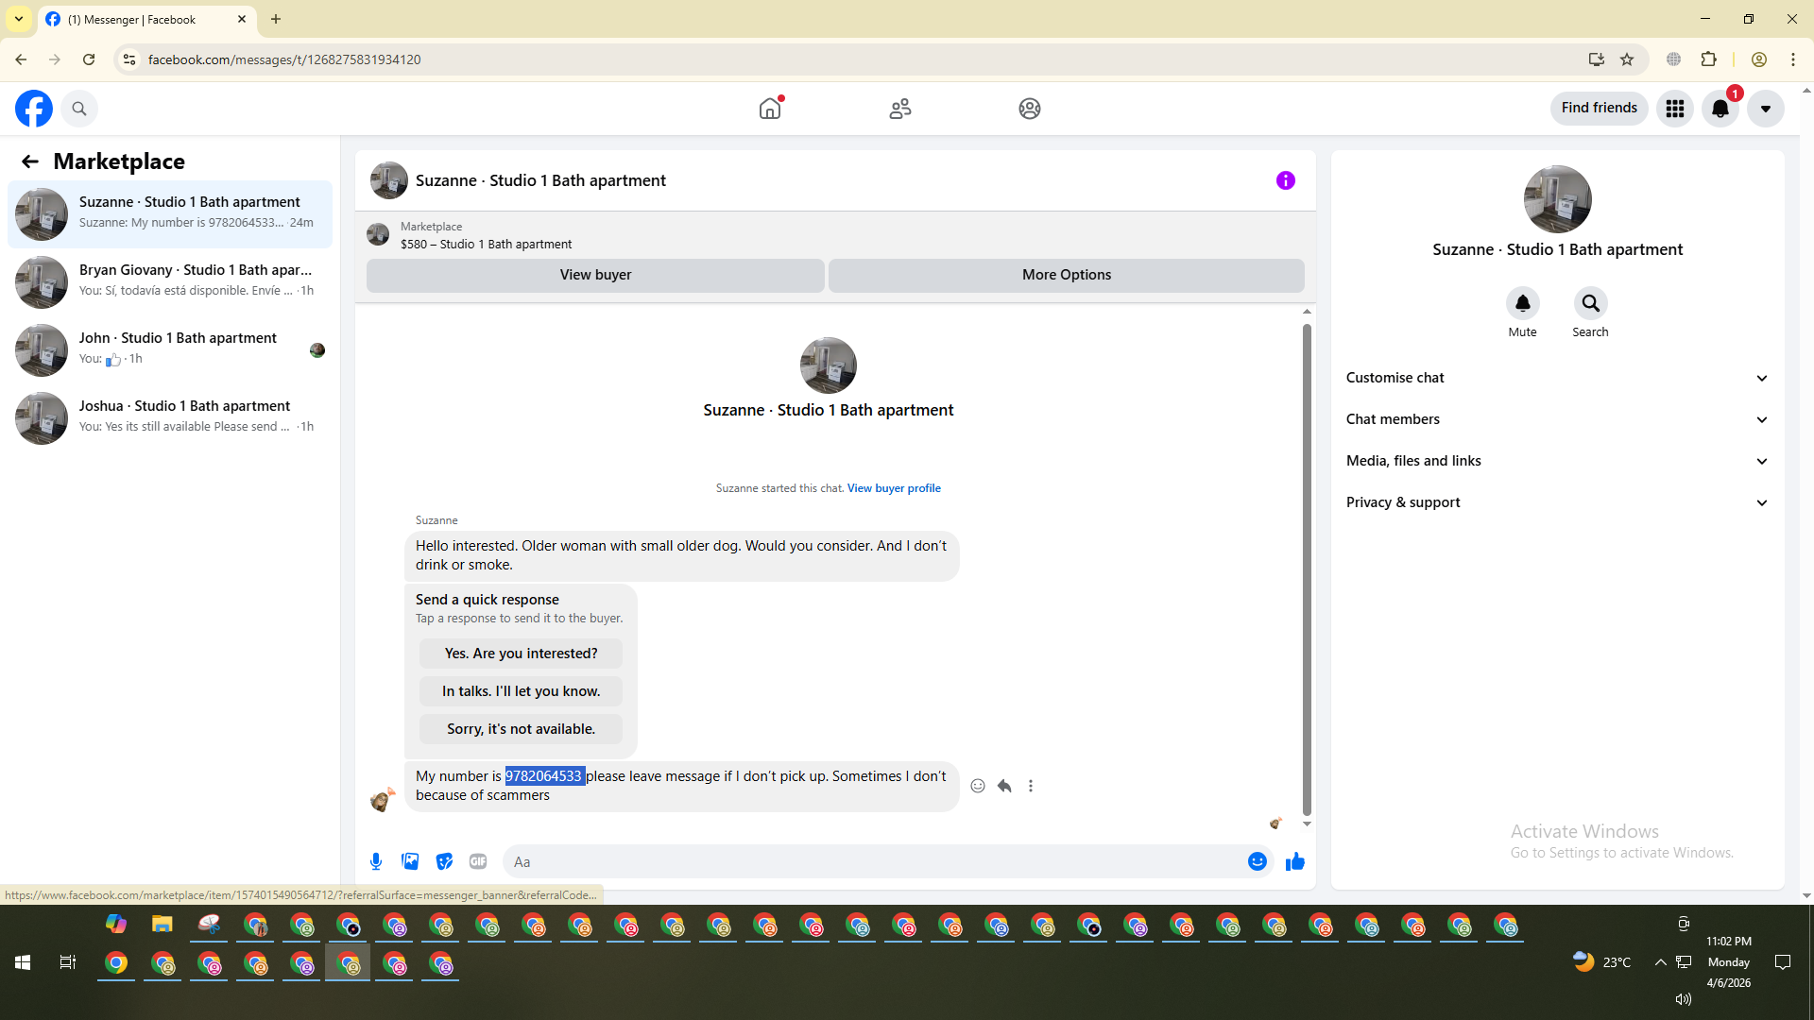1814x1020 pixels.
Task: Show hidden system tray icons
Action: pos(1660,962)
